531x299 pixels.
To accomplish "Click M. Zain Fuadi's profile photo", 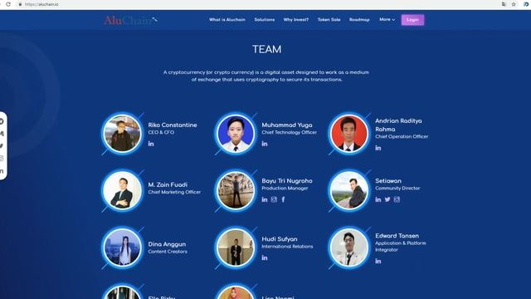I will pyautogui.click(x=122, y=190).
